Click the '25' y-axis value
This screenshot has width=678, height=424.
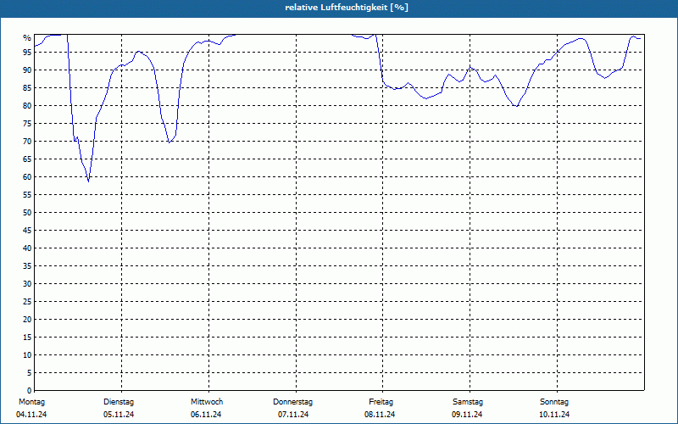27,302
